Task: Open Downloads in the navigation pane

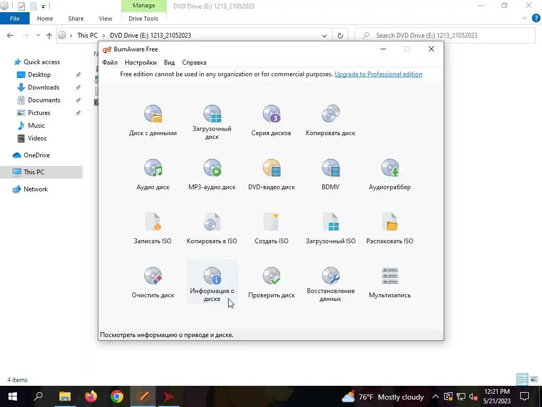Action: (x=43, y=87)
